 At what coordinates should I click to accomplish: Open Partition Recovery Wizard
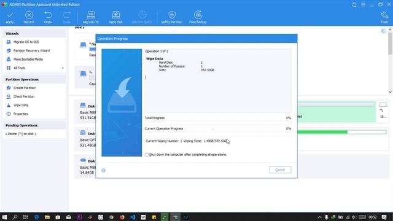point(31,50)
